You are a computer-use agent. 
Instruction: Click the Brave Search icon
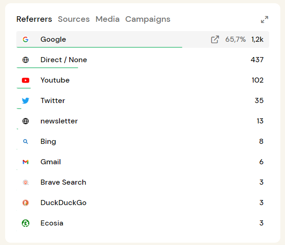(26, 182)
